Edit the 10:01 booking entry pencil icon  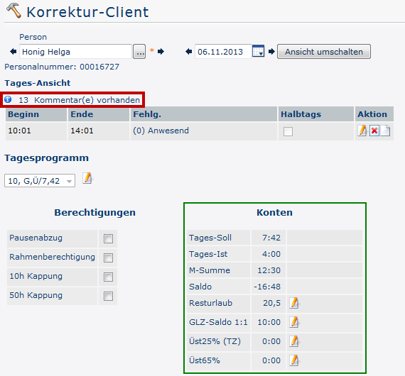click(x=362, y=131)
